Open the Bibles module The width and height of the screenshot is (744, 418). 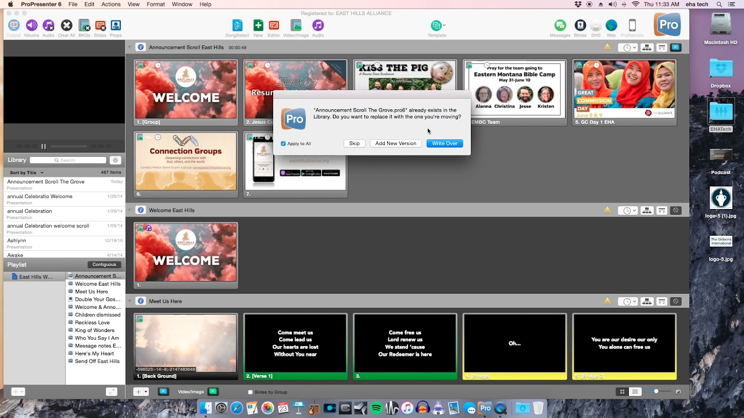(x=580, y=26)
